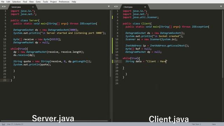Click 'ds.receive(dp);' line
The image size is (224, 126).
24,55
